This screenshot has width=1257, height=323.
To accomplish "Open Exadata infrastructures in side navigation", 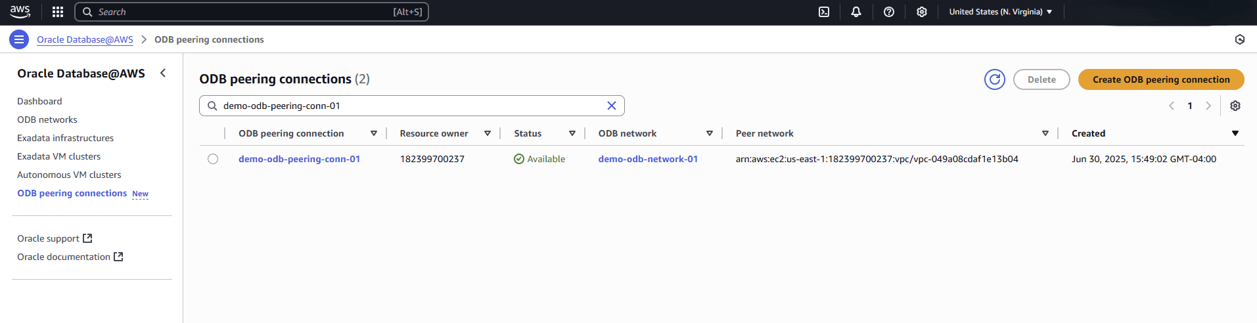I will (66, 138).
